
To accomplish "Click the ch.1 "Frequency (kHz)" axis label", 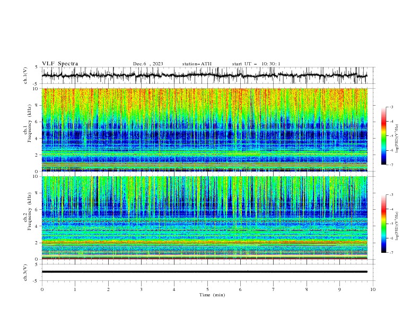I will 29,124.
